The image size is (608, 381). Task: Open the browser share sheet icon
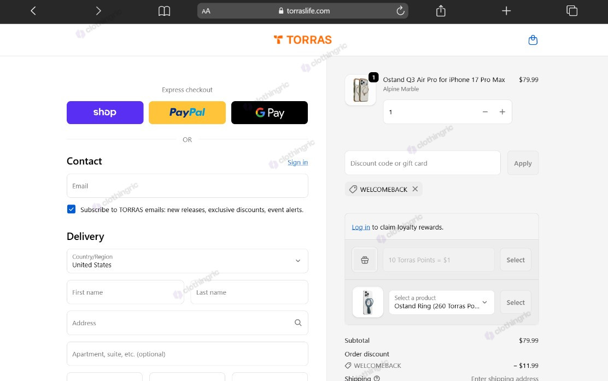[441, 11]
